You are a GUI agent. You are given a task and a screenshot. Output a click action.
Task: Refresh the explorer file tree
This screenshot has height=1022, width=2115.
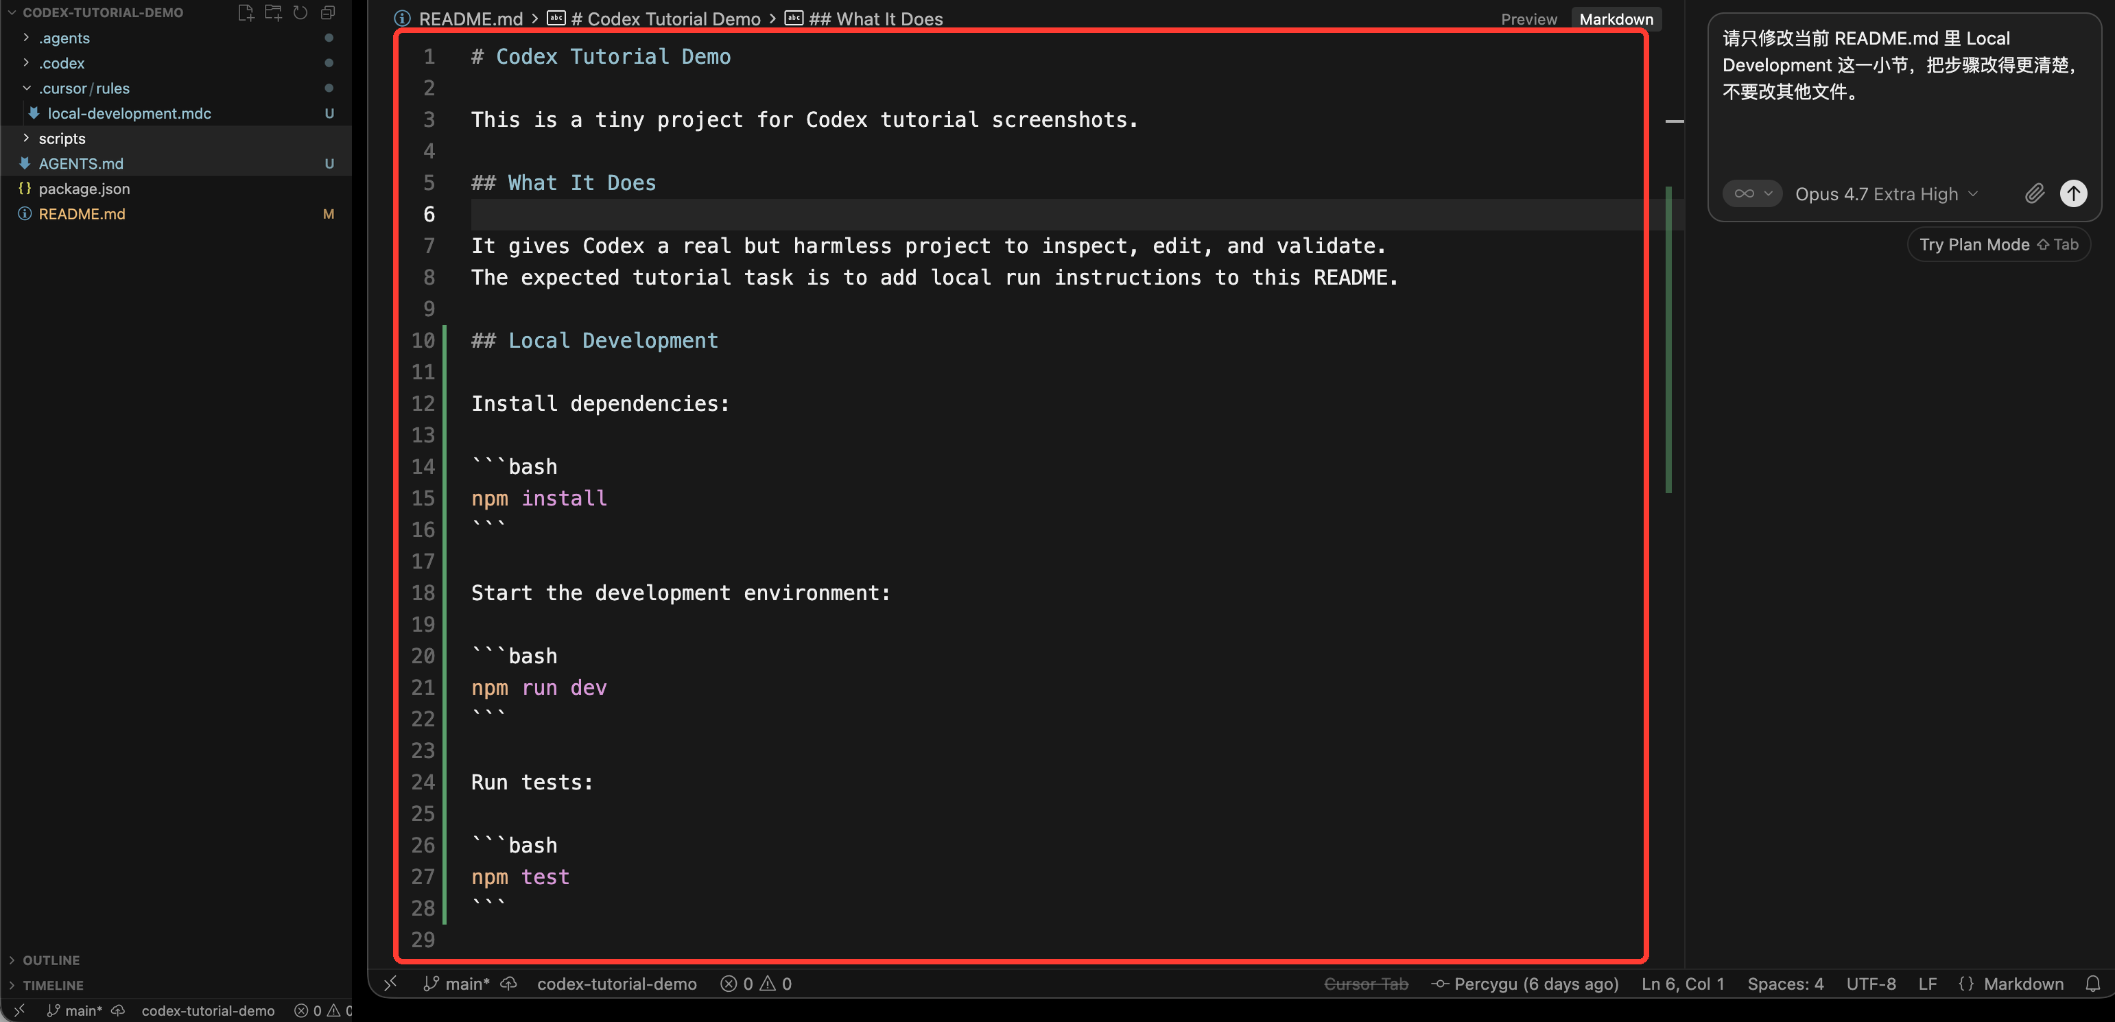pyautogui.click(x=300, y=12)
